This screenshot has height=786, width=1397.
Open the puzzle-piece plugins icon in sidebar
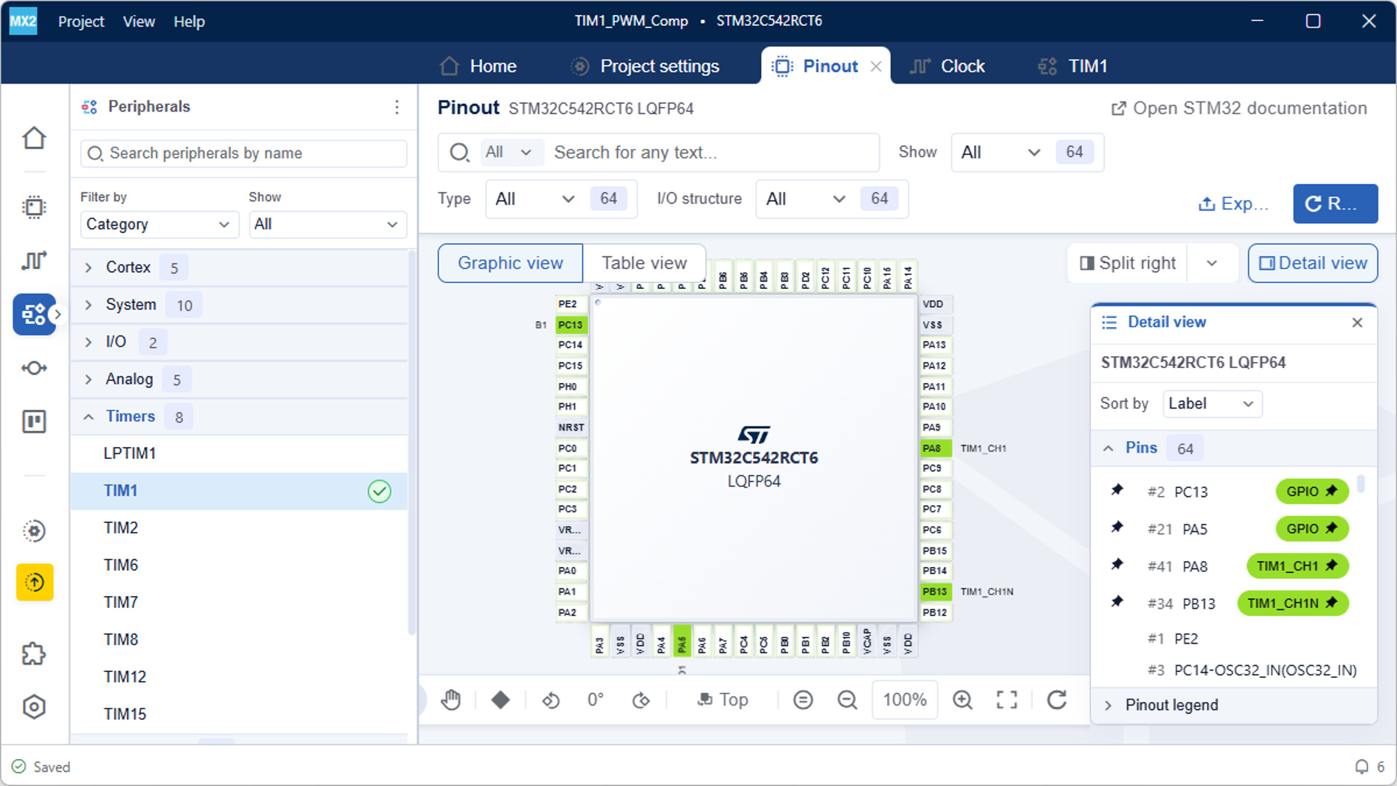pyautogui.click(x=34, y=654)
